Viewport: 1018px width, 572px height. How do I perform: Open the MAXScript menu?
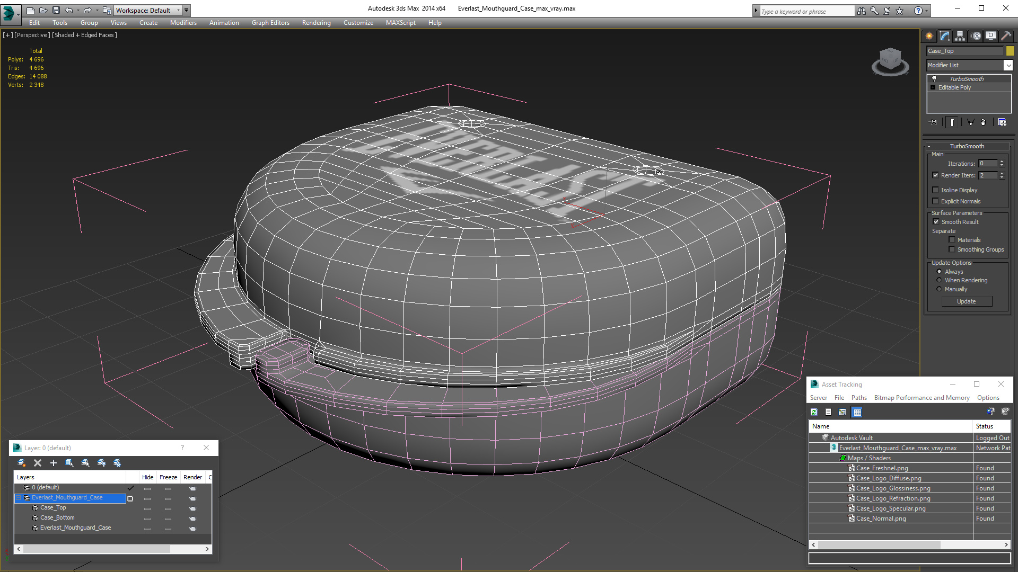400,23
